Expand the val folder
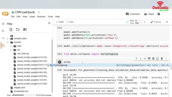 click(11, 50)
